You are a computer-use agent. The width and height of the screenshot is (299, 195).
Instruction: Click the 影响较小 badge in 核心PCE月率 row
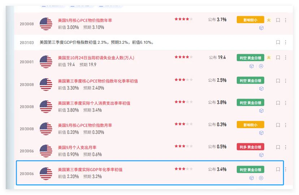(250, 125)
